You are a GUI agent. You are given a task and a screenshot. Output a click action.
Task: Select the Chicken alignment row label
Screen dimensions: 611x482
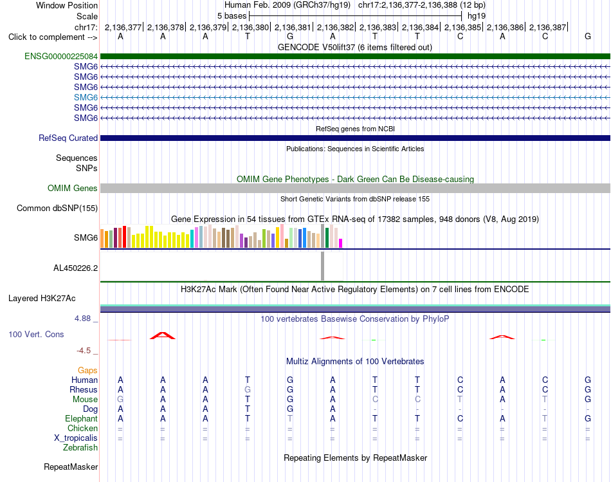[x=82, y=428]
